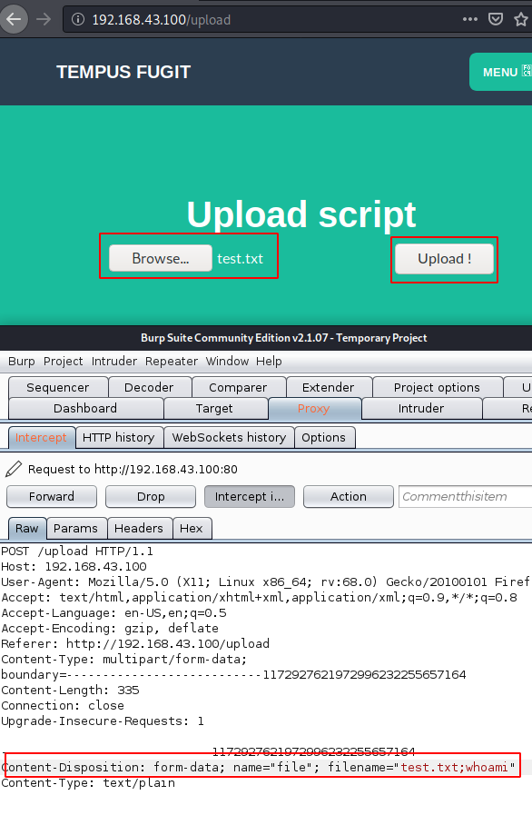Click the Accept-Encoding: gzip, deflate line

110,629
